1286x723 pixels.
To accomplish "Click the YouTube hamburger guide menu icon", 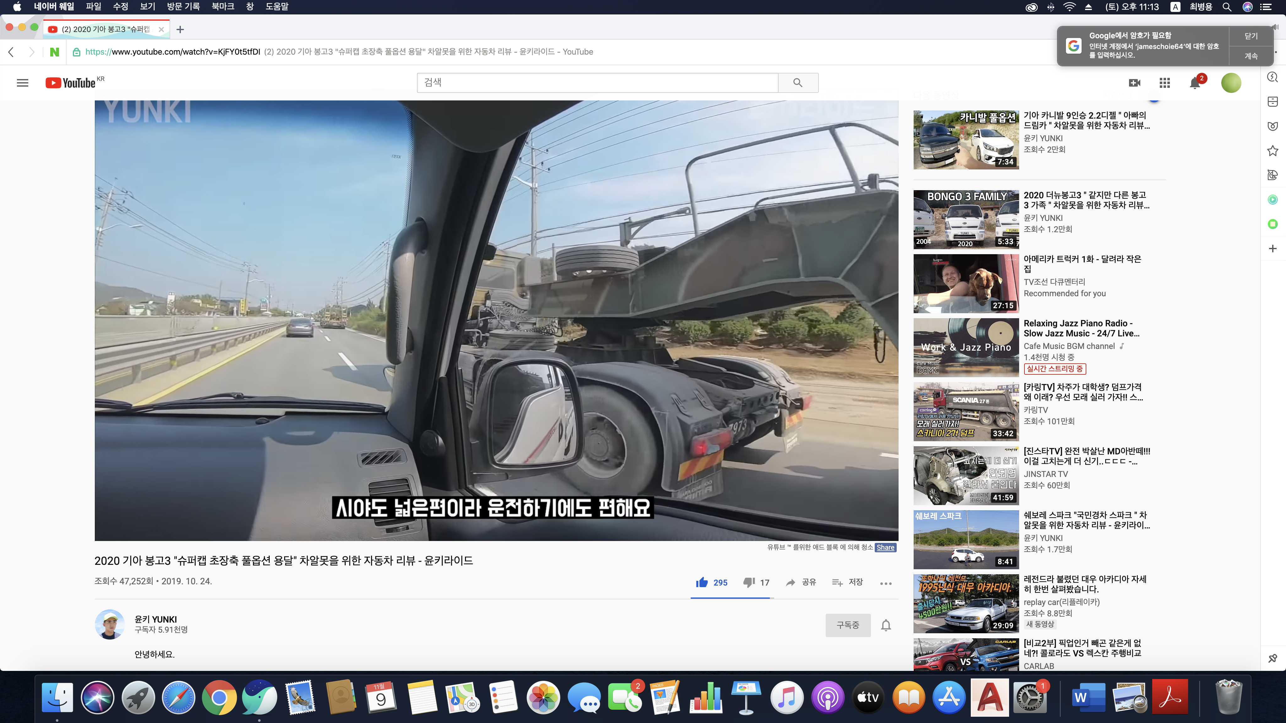I will coord(23,83).
